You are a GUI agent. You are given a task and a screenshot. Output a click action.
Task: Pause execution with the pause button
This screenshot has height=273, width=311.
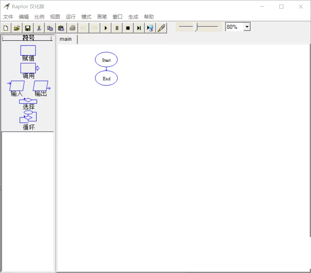coord(117,28)
